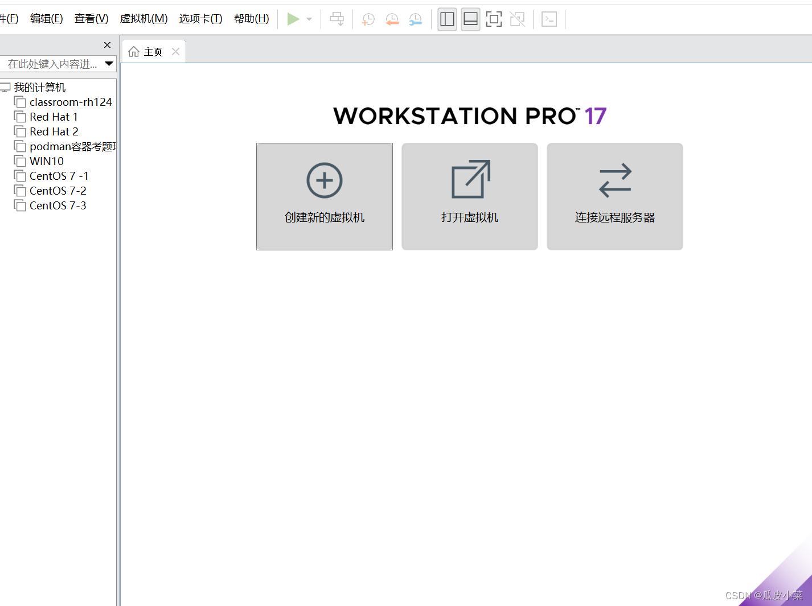Select the CentOS 7-3 virtual machine

click(58, 205)
